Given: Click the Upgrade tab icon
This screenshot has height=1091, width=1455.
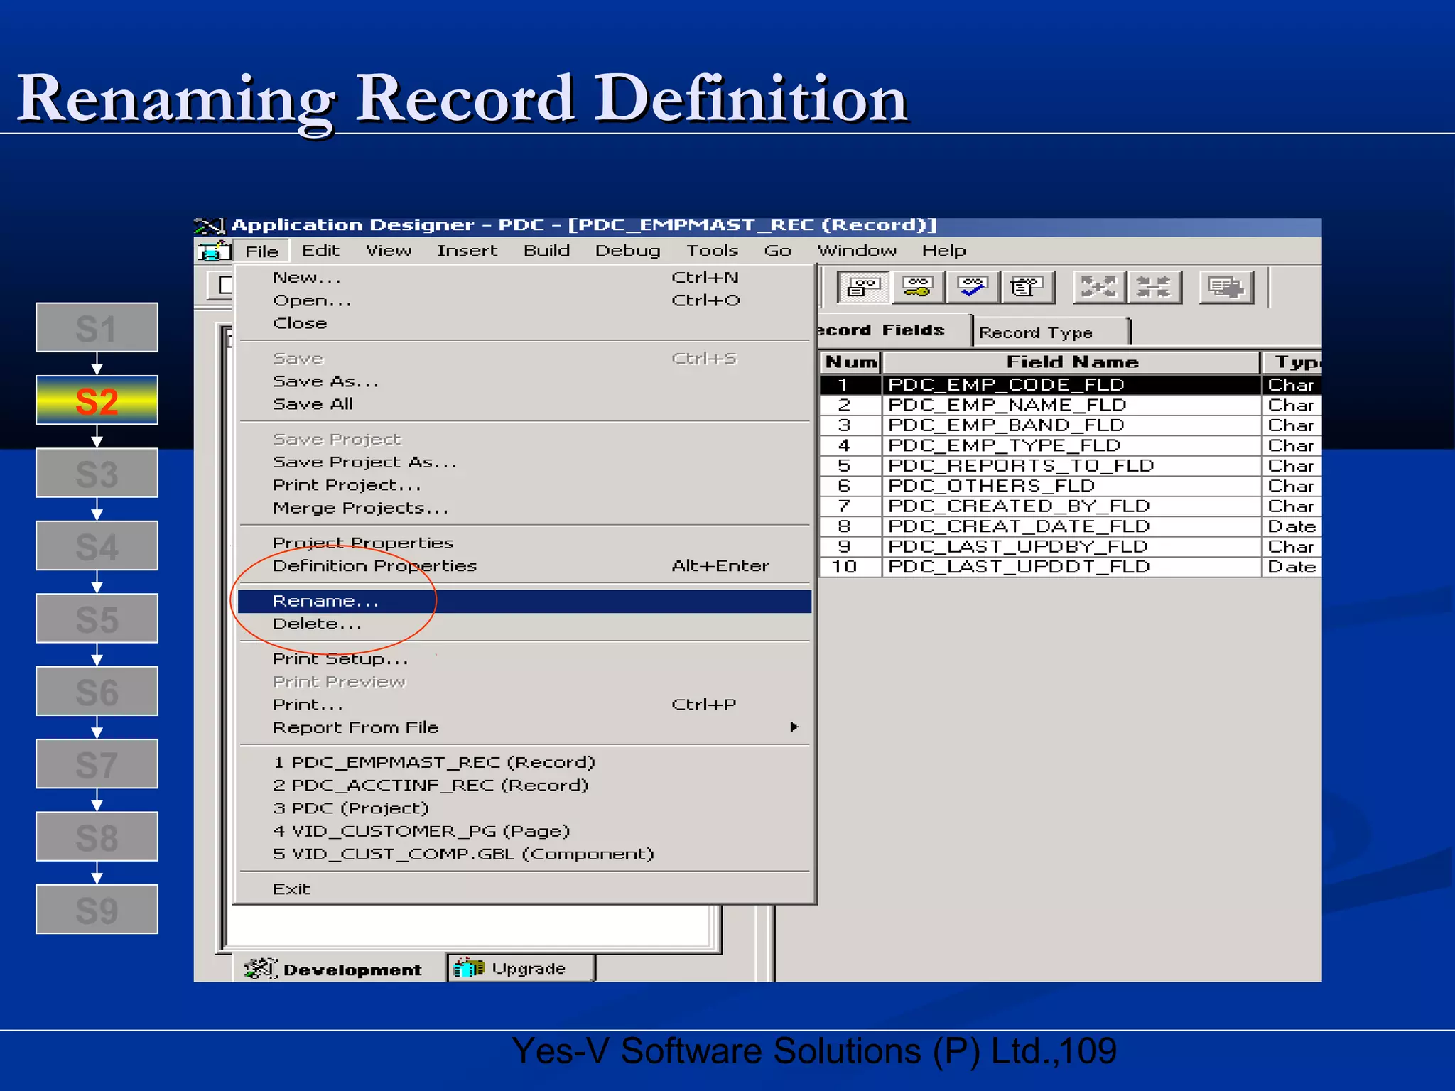Looking at the screenshot, I should click(470, 968).
